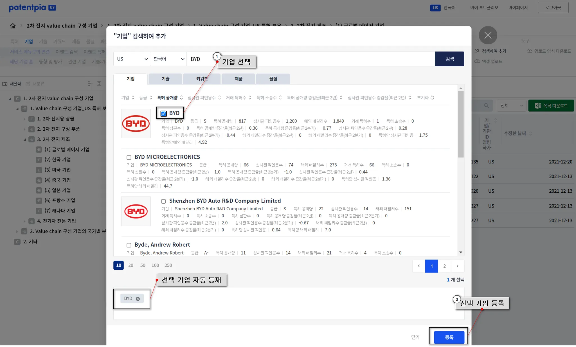576x347 pixels.
Task: Go to next page arrow in pagination
Action: [457, 266]
